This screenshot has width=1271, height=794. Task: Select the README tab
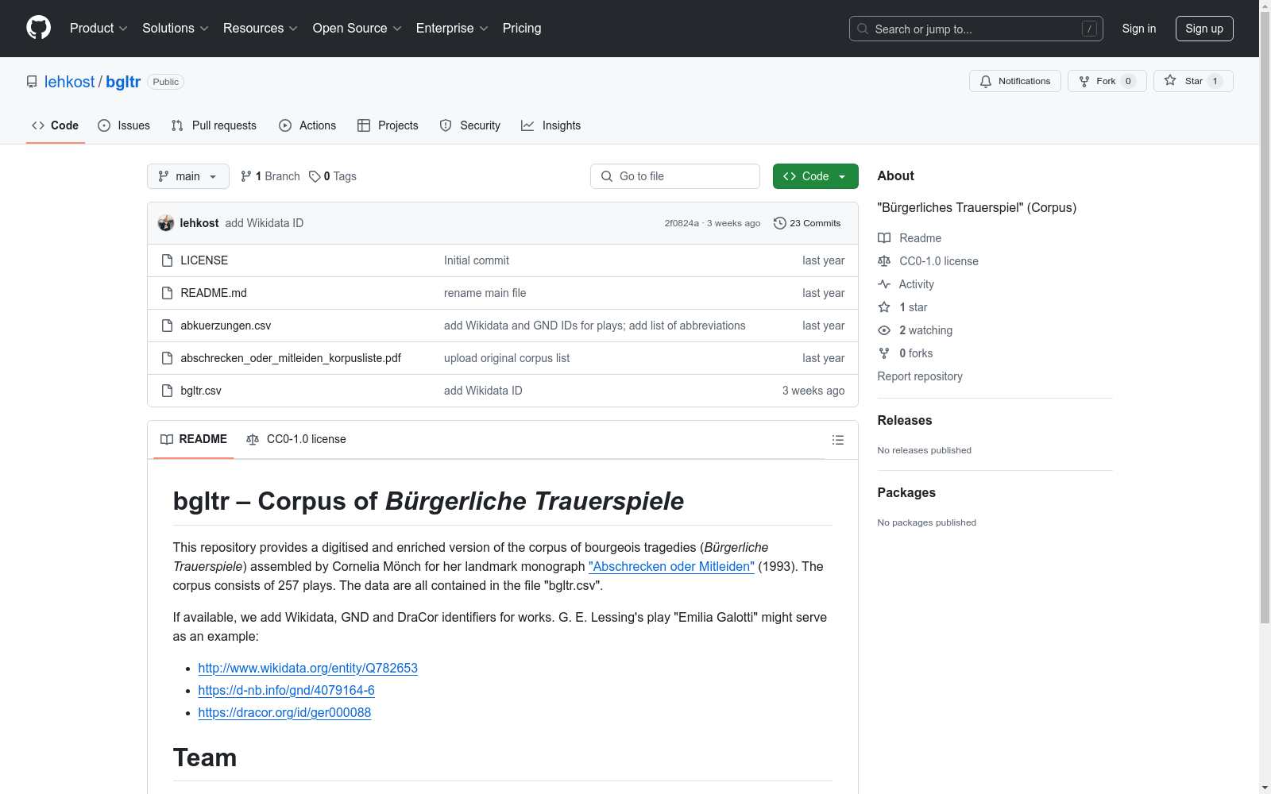tap(194, 439)
